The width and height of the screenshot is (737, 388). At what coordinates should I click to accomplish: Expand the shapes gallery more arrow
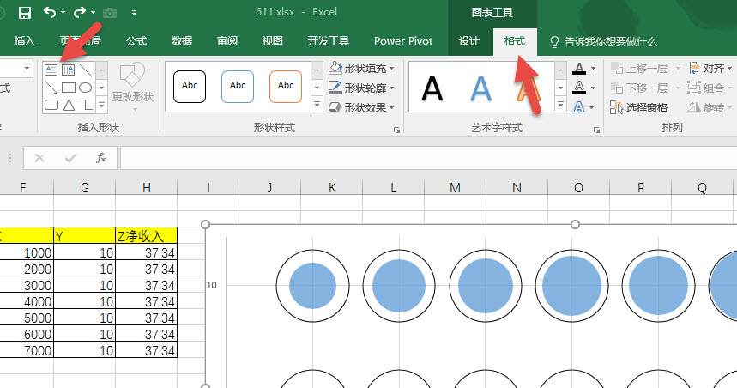pos(102,105)
